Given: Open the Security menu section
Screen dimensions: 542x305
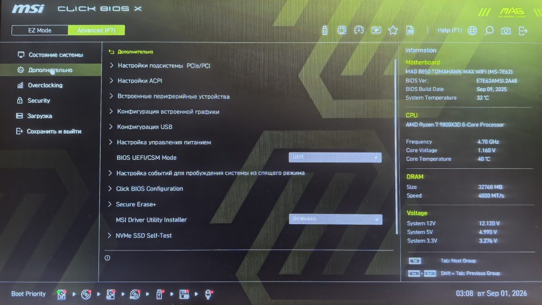Looking at the screenshot, I should click(x=39, y=101).
